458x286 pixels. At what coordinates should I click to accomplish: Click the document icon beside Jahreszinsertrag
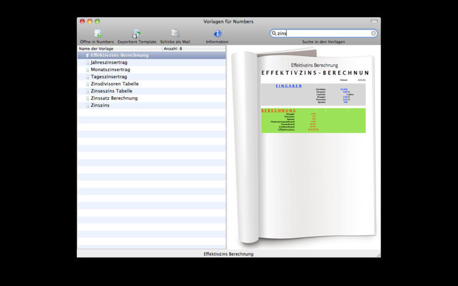[87, 62]
